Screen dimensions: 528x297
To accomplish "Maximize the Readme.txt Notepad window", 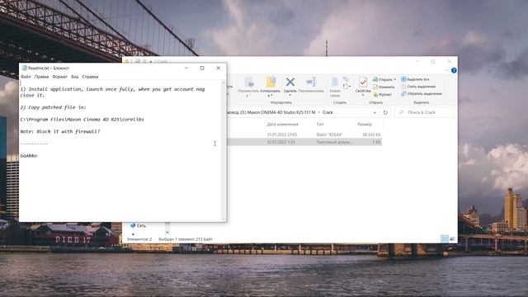I will pos(202,68).
